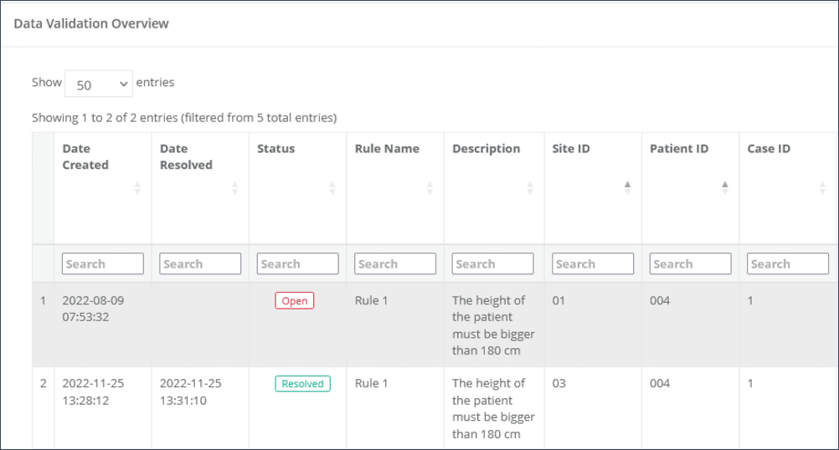This screenshot has width=839, height=450.
Task: Click the Date Resolved search field
Action: pos(200,263)
